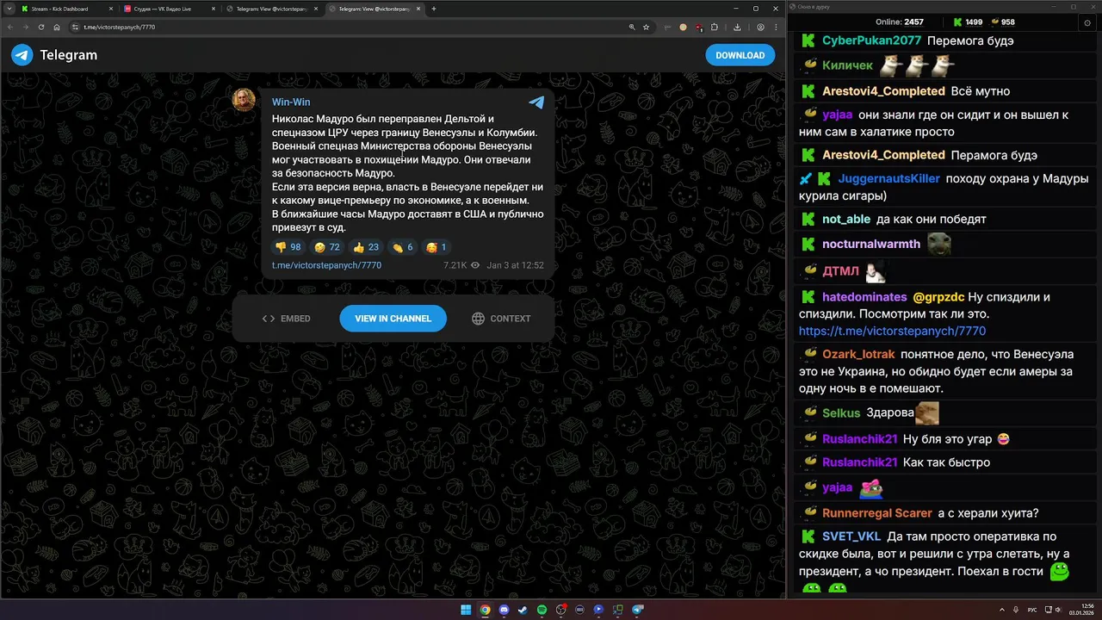Bookmark this page with the star icon

tap(646, 27)
